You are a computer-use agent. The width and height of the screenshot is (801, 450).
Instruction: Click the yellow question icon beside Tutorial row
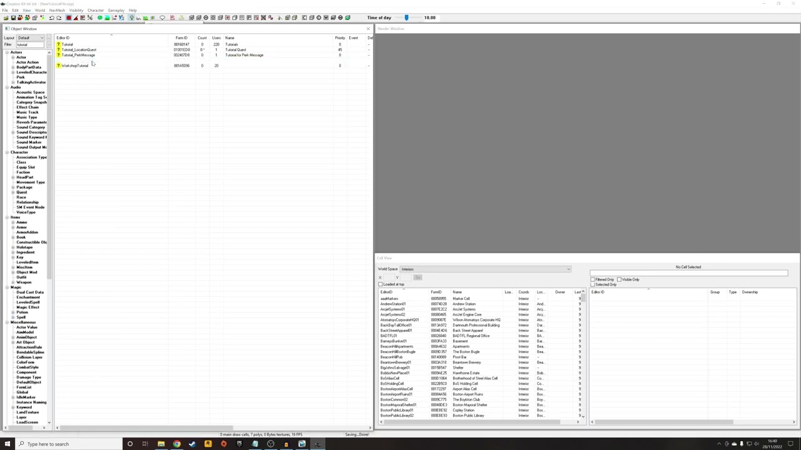[59, 44]
